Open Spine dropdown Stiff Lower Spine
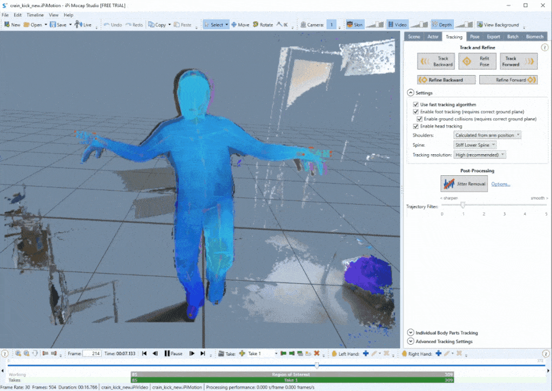The image size is (552, 391). [475, 145]
